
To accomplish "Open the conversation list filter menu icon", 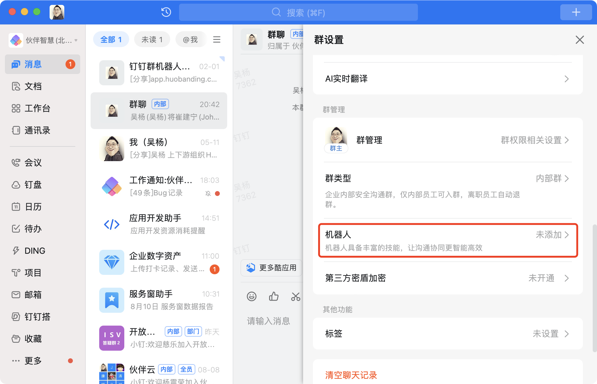I will coord(217,39).
